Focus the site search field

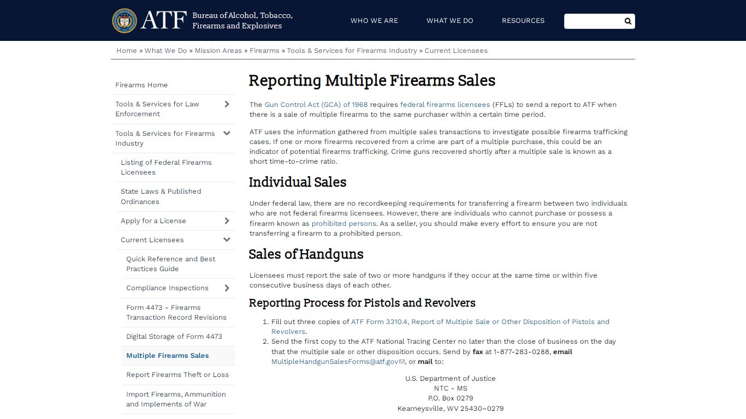pyautogui.click(x=594, y=21)
